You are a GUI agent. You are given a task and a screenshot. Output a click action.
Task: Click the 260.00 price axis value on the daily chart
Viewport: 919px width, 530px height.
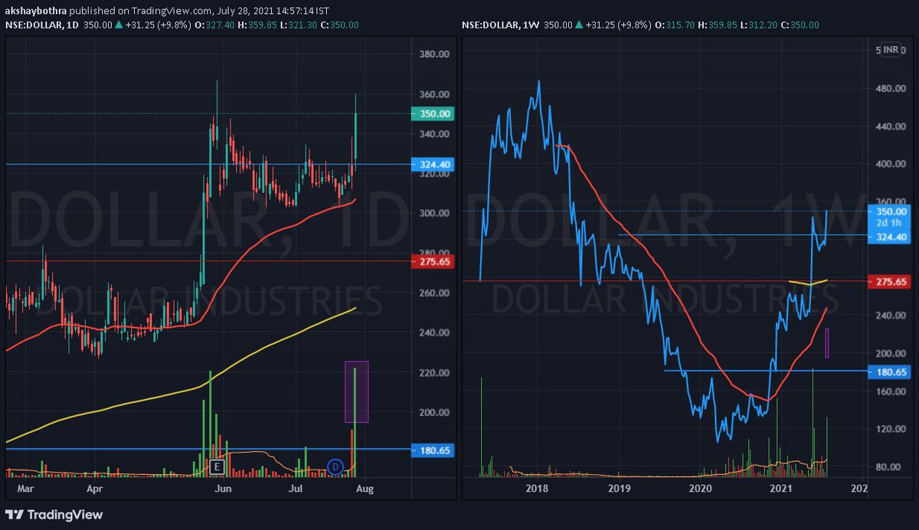435,293
